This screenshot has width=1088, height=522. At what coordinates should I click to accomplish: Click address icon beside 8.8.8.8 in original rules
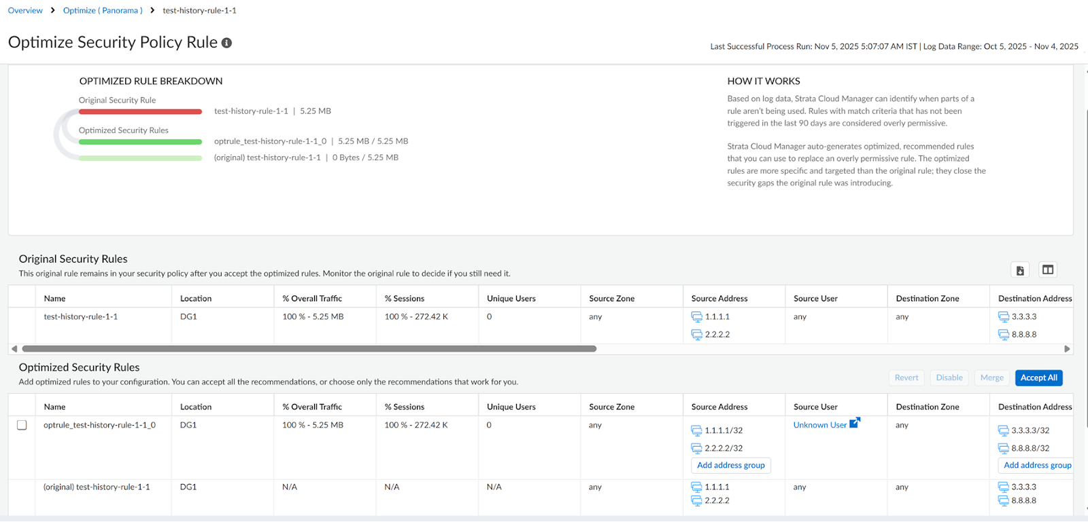coord(1003,335)
